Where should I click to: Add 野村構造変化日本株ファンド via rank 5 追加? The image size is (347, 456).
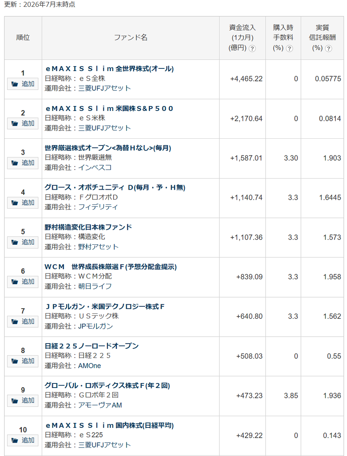pos(23,242)
